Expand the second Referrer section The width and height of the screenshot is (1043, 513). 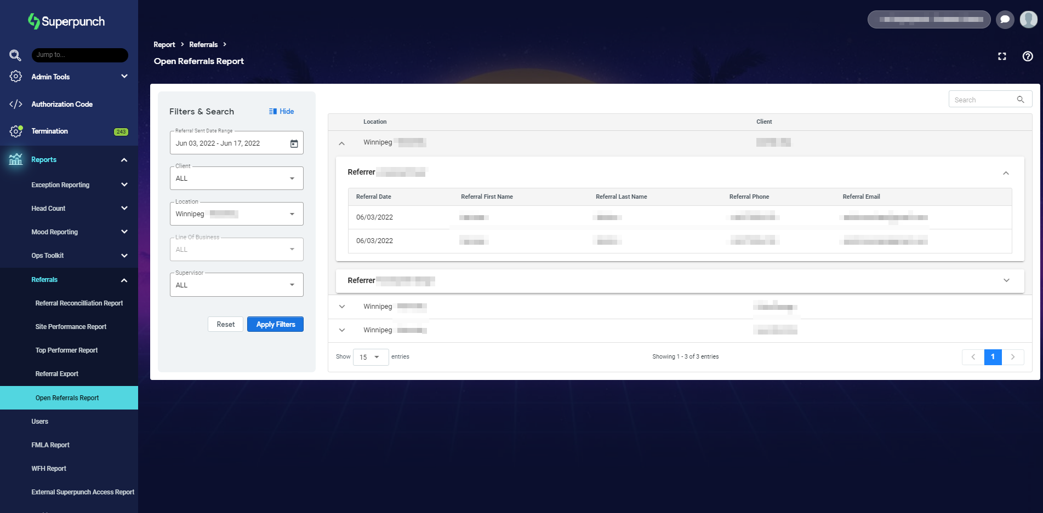(x=1006, y=280)
